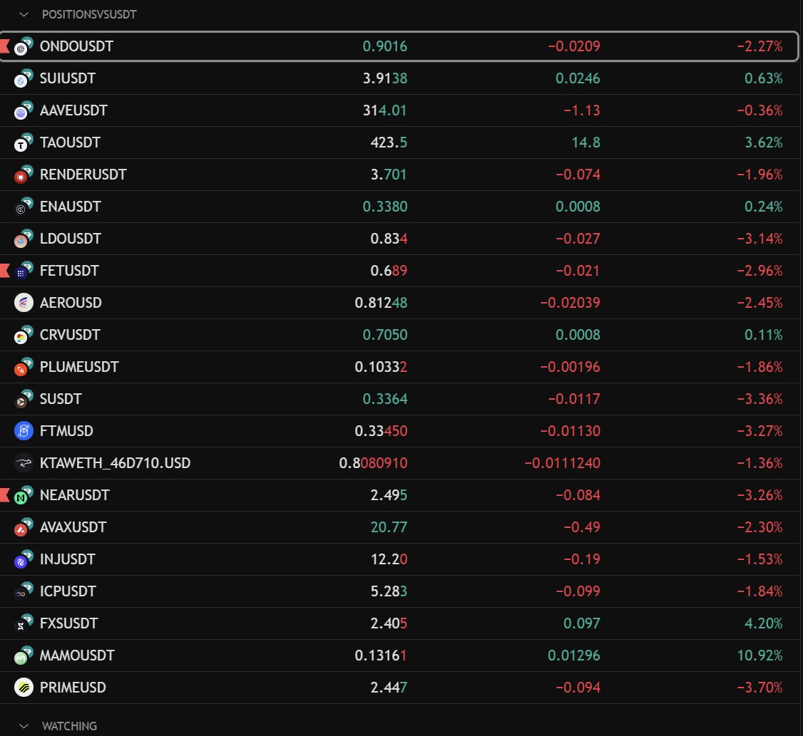Click the red flag on FETUSDT row
The width and height of the screenshot is (803, 736).
point(4,271)
